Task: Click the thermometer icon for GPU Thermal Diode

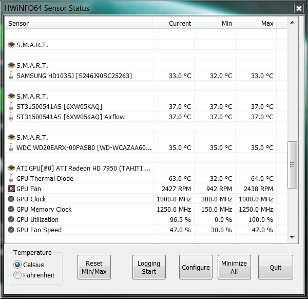Action: [11, 178]
